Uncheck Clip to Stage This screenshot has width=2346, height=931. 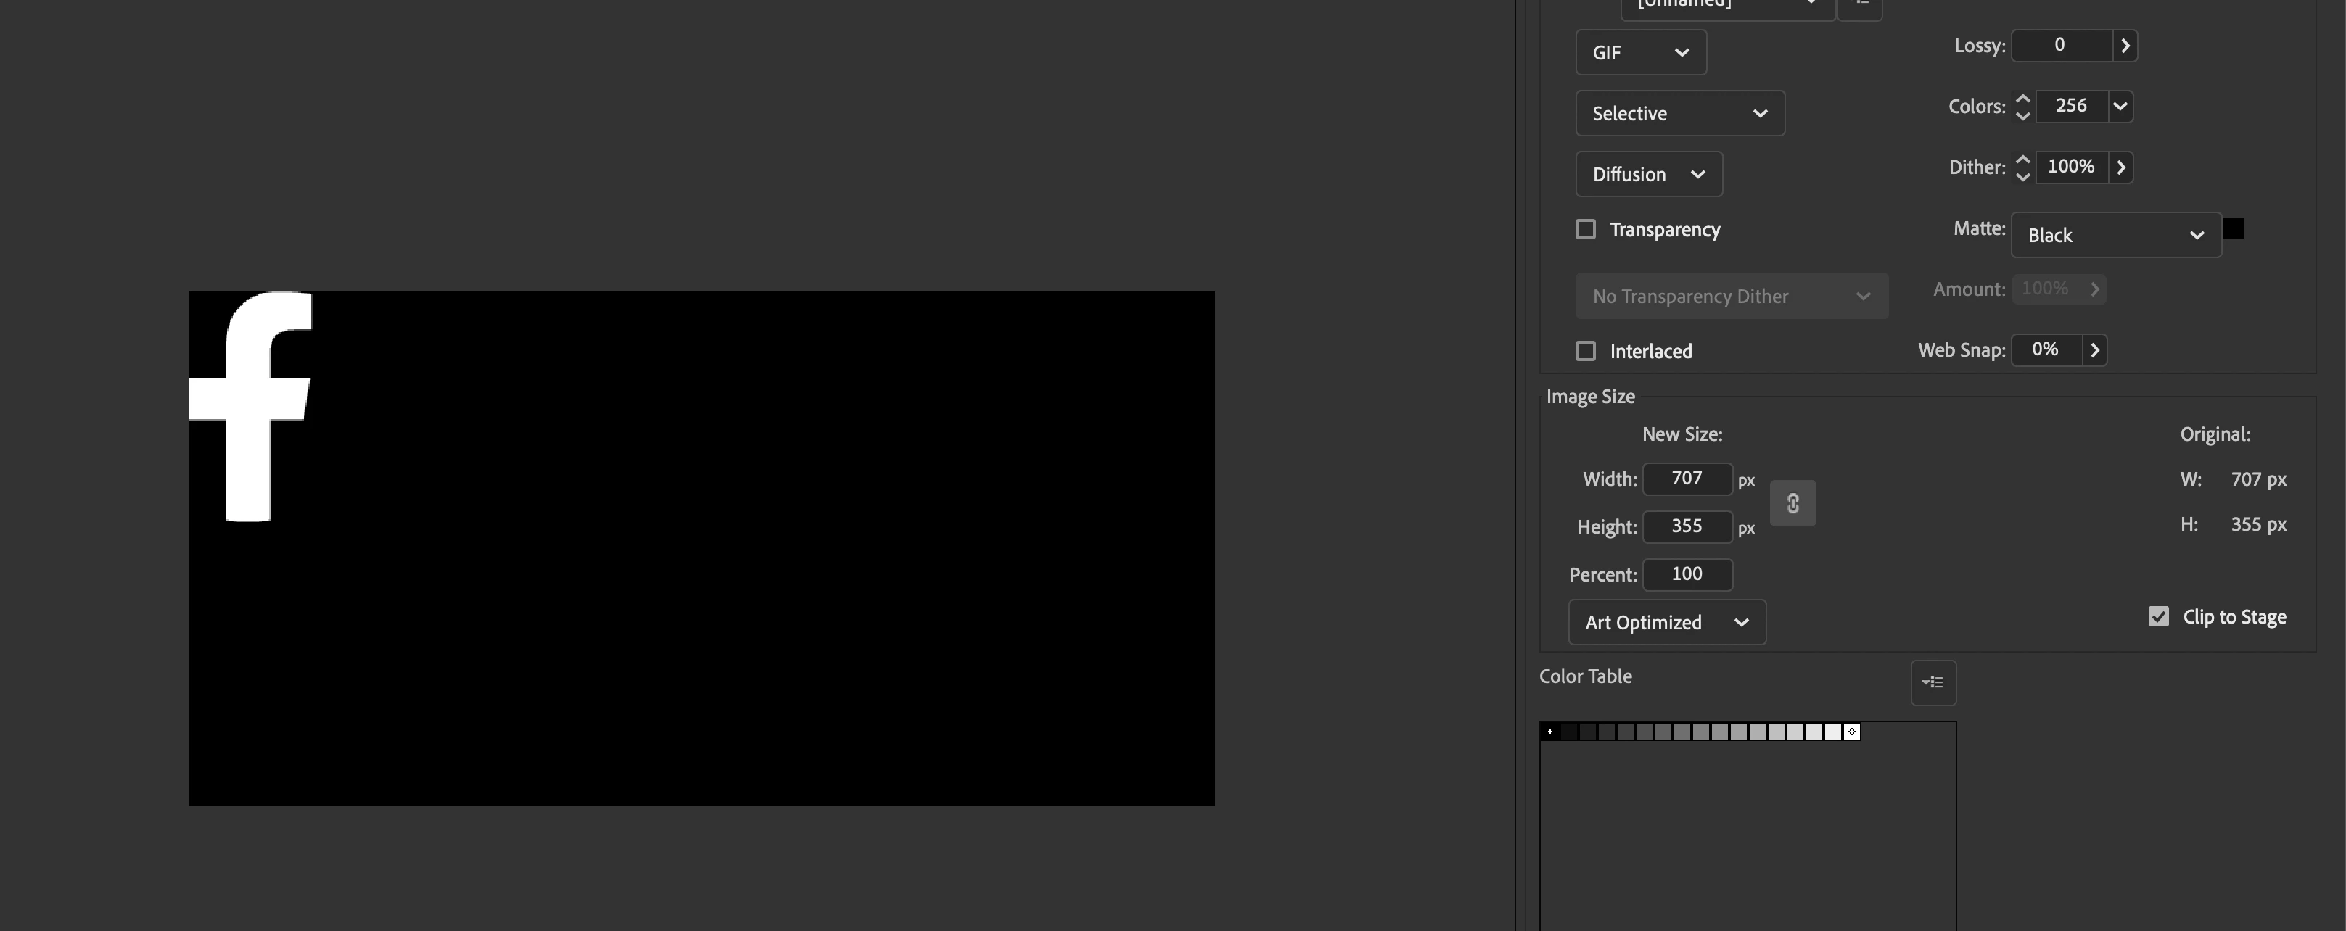(x=2158, y=617)
